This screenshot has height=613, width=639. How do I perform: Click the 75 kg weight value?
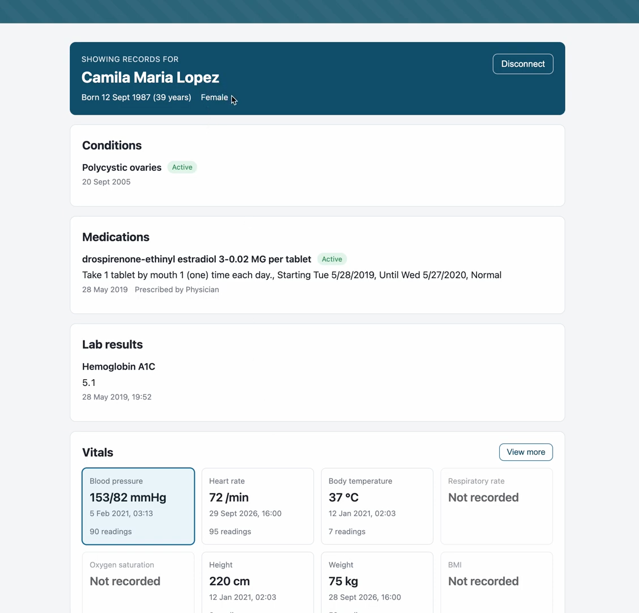343,581
